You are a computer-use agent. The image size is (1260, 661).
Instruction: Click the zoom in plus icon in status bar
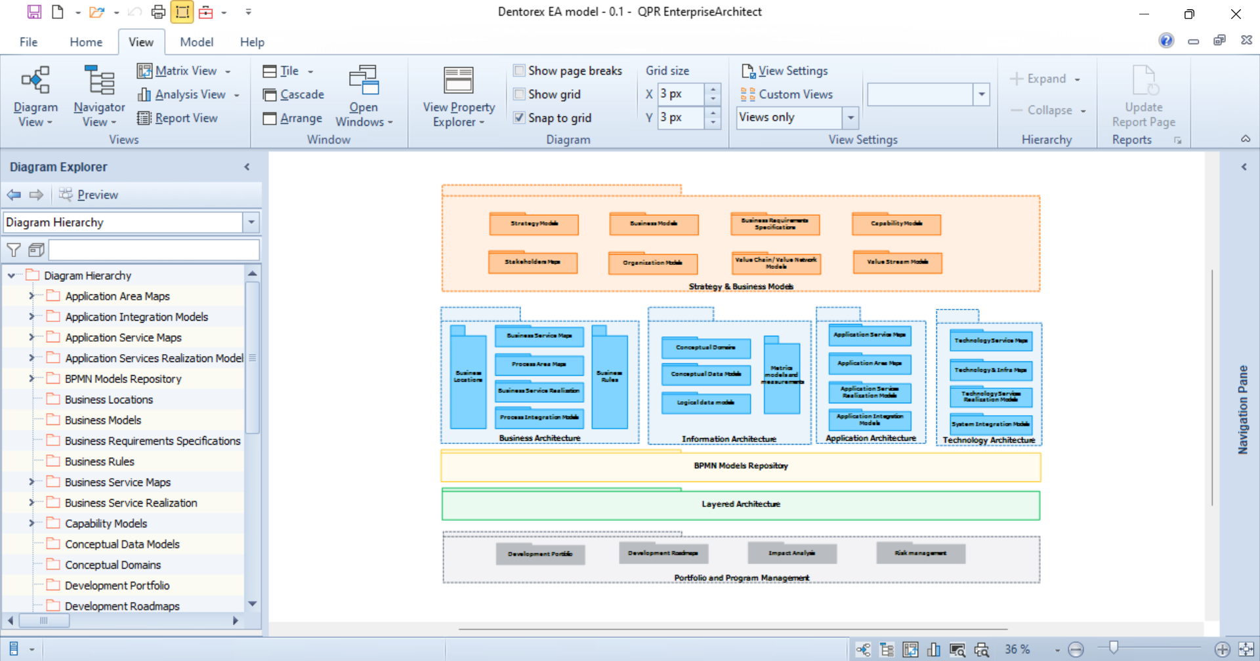tap(1222, 649)
